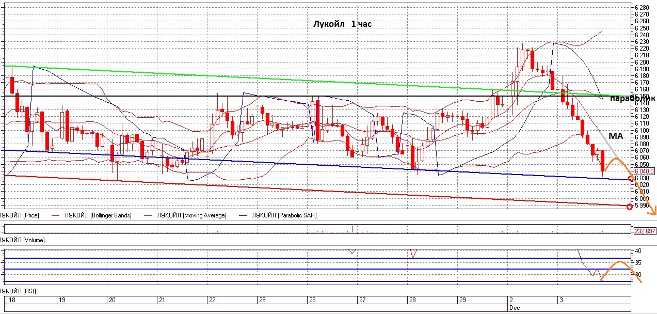Image resolution: width=657 pixels, height=314 pixels.
Task: Click date label 19 on the time axis
Action: click(x=61, y=300)
